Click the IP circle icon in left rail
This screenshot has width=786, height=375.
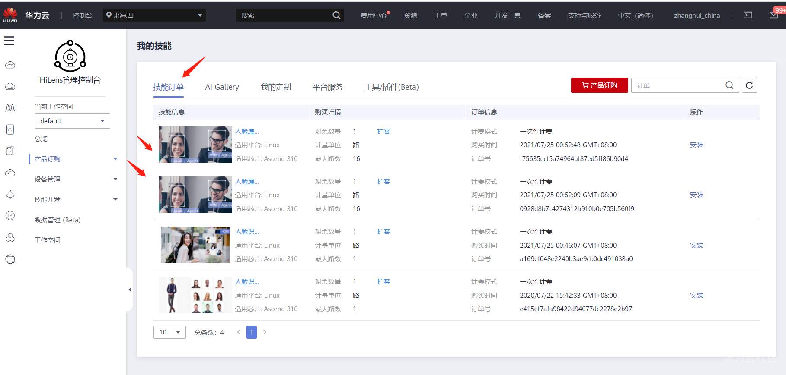(10, 216)
